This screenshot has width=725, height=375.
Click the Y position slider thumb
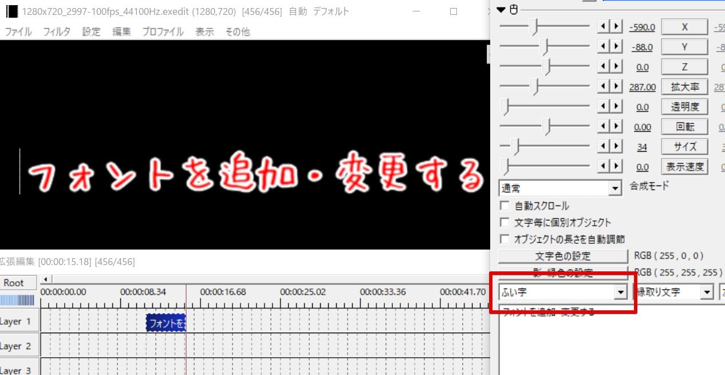click(x=545, y=47)
